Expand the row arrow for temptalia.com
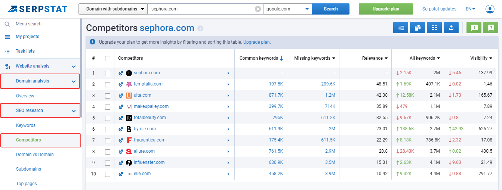The width and height of the screenshot is (502, 190). pos(228,84)
